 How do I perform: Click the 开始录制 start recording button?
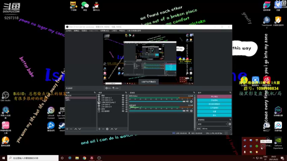(214, 101)
